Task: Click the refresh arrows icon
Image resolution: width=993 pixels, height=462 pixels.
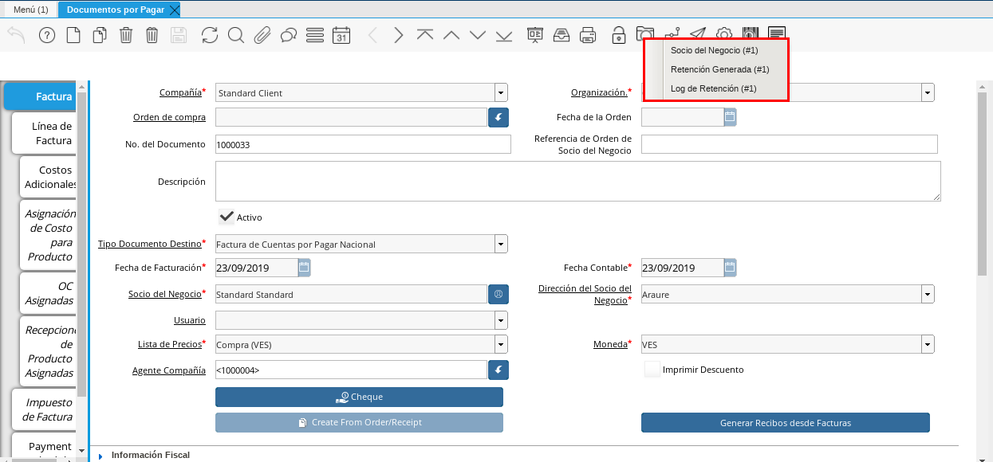Action: pyautogui.click(x=209, y=35)
